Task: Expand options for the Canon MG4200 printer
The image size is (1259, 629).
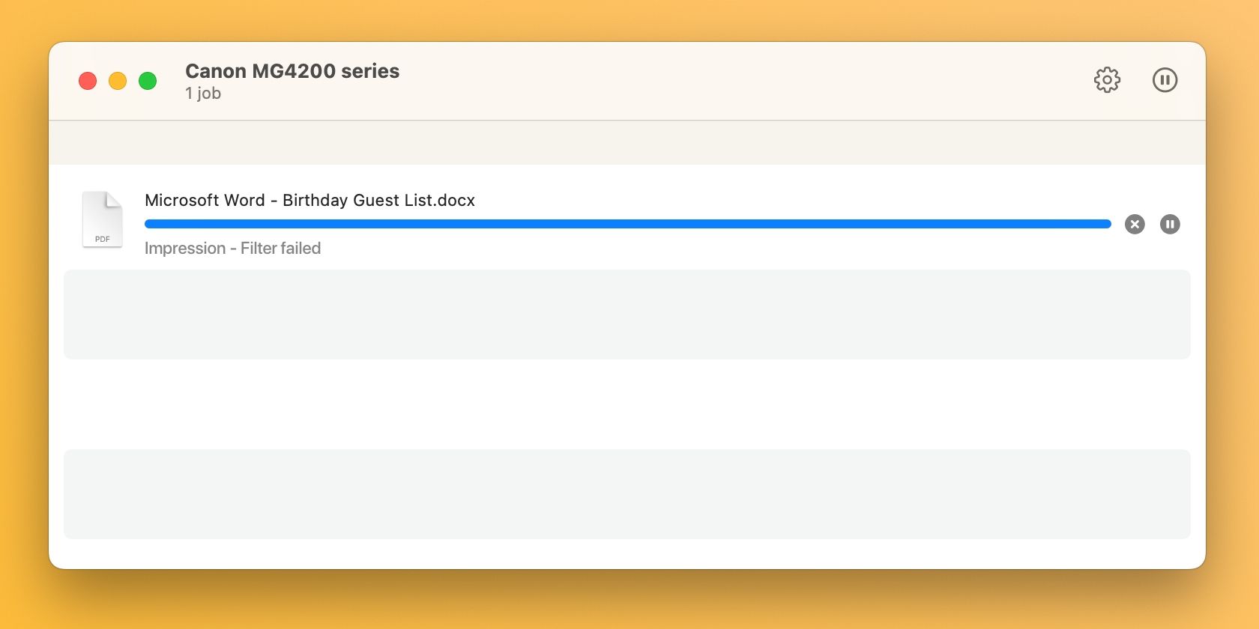Action: point(1107,80)
